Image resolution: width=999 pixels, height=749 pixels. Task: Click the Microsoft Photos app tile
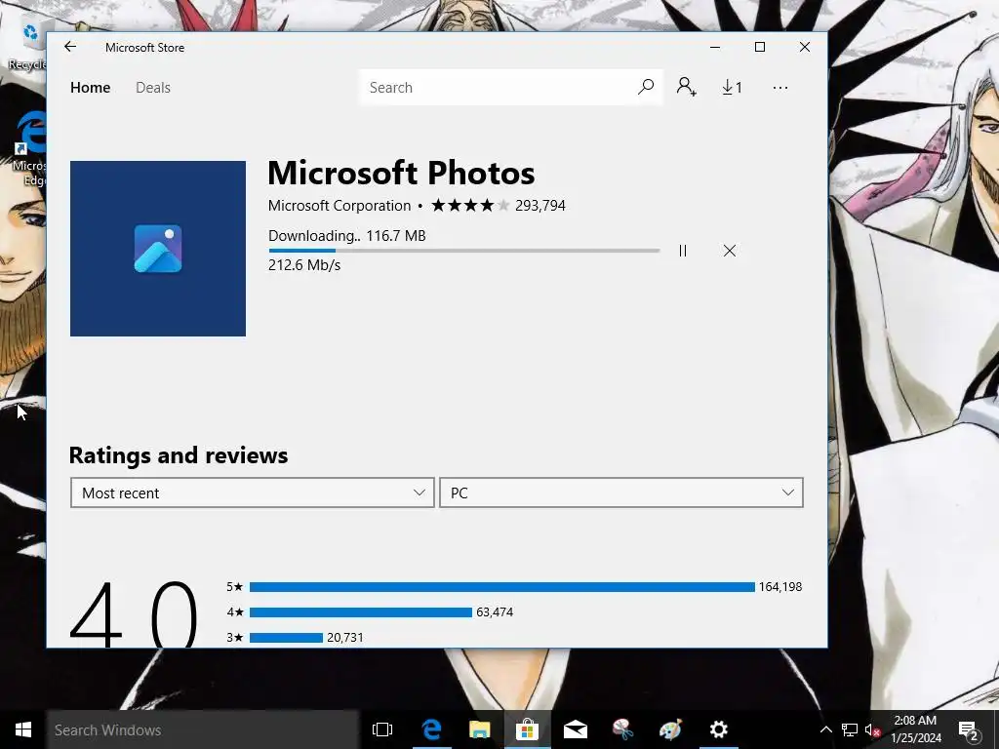pyautogui.click(x=158, y=249)
